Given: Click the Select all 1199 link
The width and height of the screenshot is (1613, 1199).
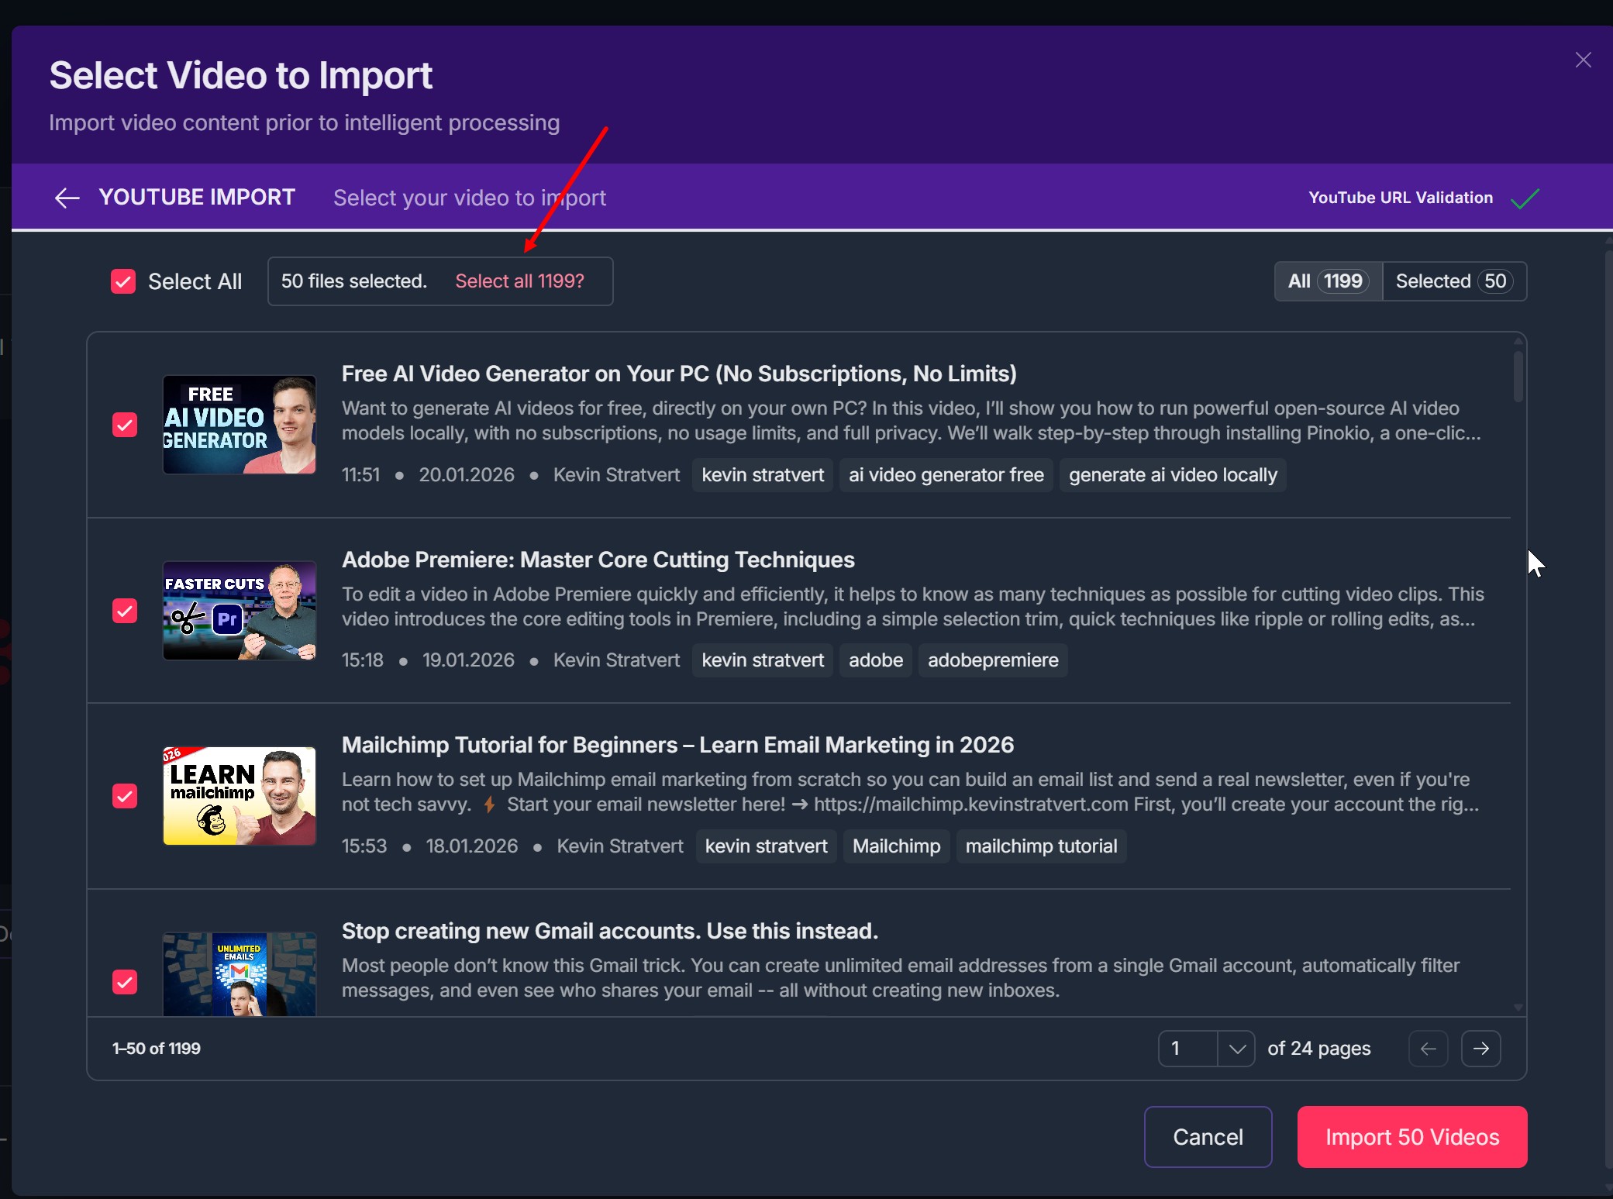Looking at the screenshot, I should tap(519, 281).
